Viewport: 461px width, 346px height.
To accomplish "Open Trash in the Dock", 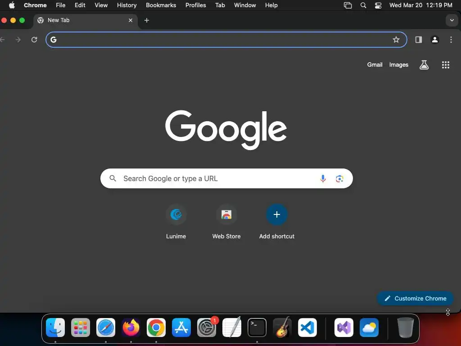I will [406, 328].
